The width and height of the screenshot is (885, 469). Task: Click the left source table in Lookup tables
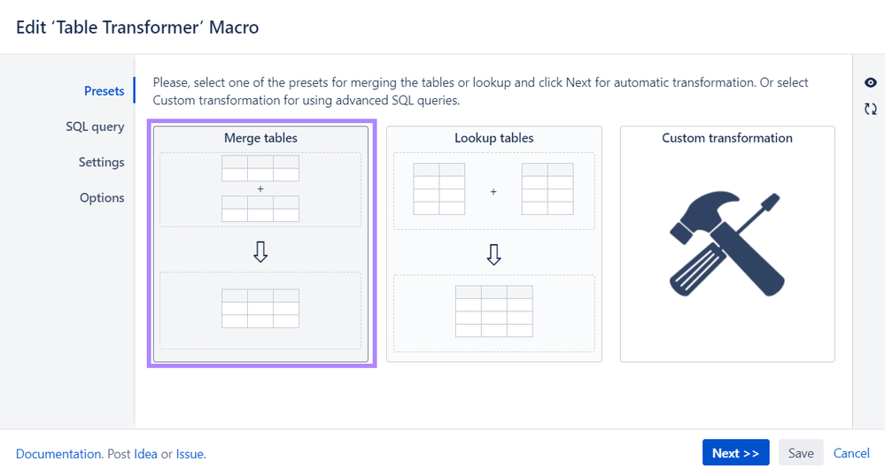pyautogui.click(x=439, y=188)
